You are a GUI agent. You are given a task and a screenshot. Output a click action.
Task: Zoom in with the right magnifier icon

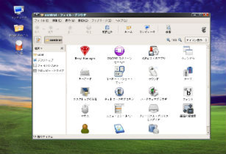(x=180, y=40)
